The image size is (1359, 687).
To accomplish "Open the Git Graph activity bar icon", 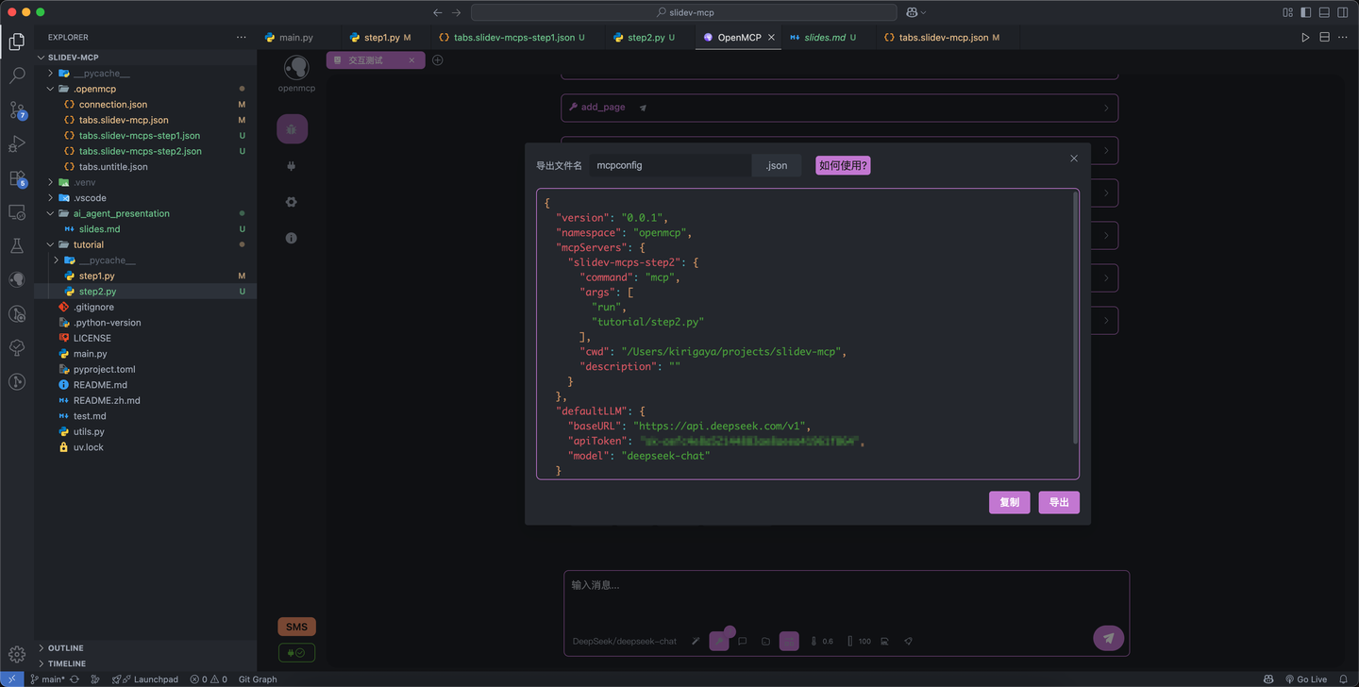I will 17,381.
